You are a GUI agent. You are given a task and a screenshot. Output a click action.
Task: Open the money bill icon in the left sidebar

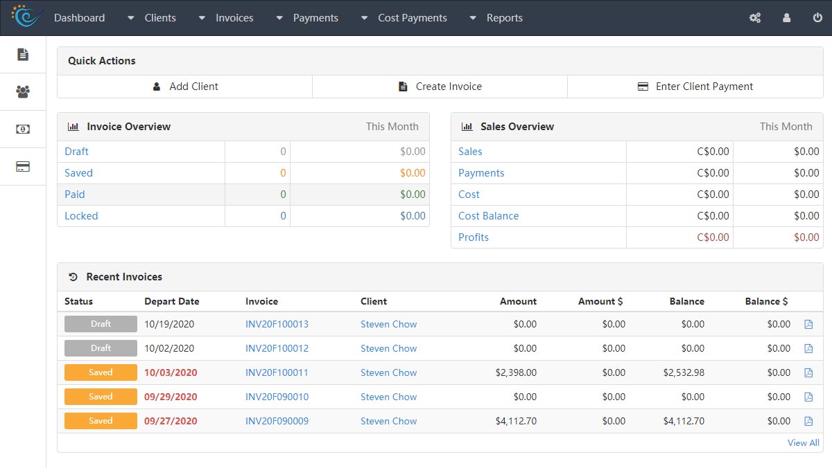point(23,129)
